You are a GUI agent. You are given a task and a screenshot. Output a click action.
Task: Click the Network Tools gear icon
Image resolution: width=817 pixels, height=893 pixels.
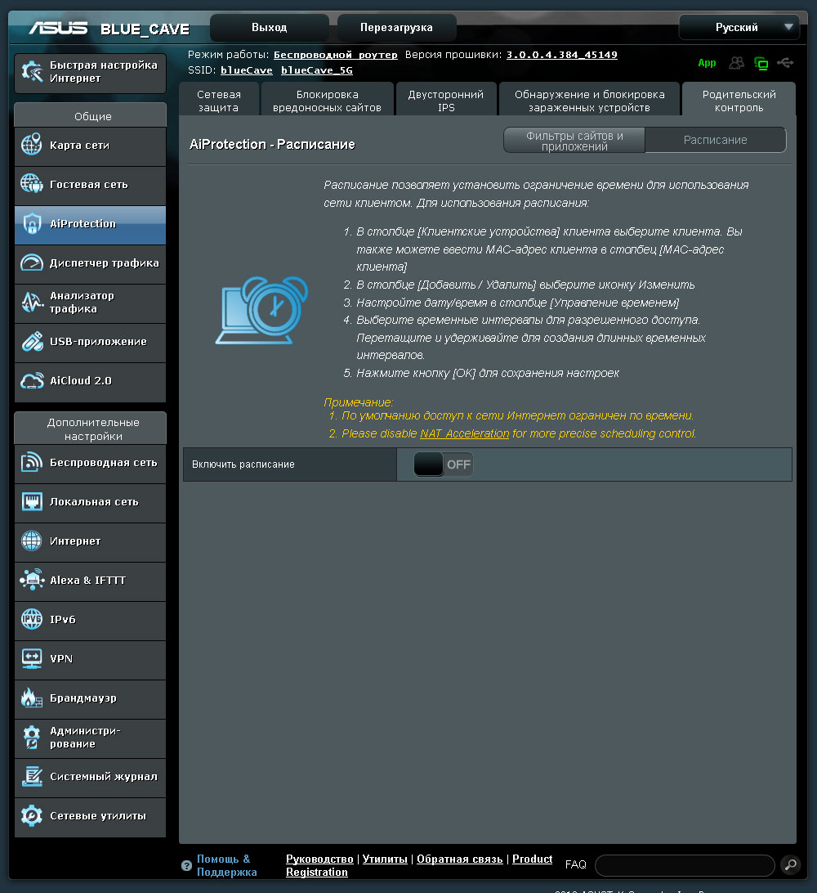pyautogui.click(x=32, y=815)
